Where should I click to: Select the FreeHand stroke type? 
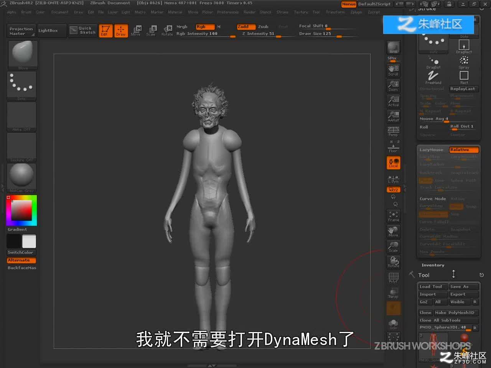point(433,77)
